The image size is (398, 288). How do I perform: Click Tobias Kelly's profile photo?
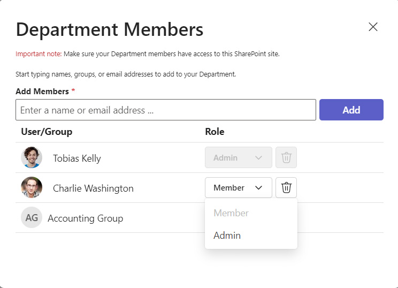(32, 157)
